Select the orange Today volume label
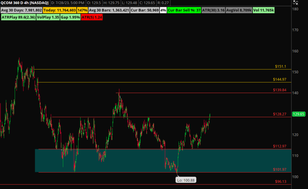 [60, 10]
